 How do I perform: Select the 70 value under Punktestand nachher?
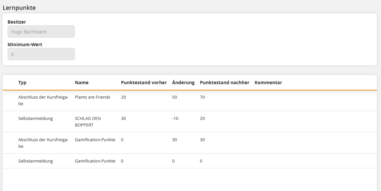202,97
